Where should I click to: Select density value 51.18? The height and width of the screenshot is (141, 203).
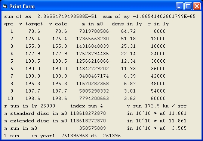[x=129, y=39]
